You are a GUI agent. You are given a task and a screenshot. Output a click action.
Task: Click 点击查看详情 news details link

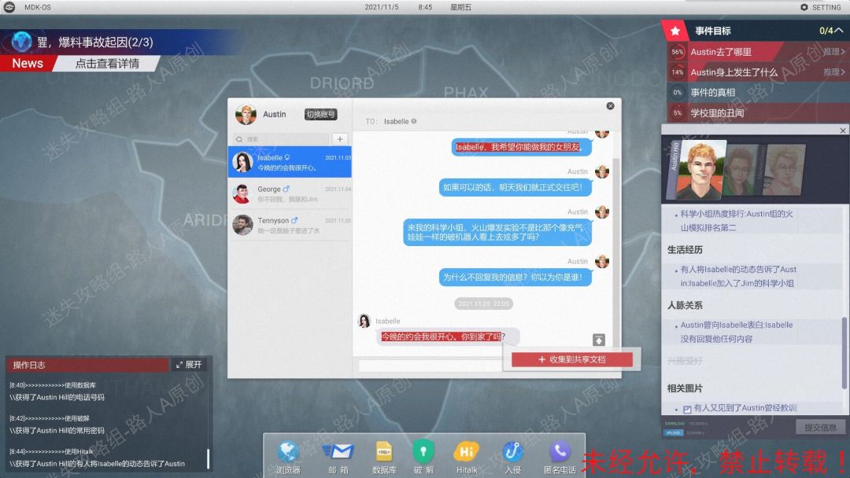[x=107, y=64]
